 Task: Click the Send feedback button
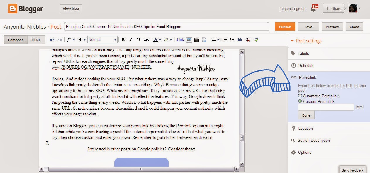[352, 170]
